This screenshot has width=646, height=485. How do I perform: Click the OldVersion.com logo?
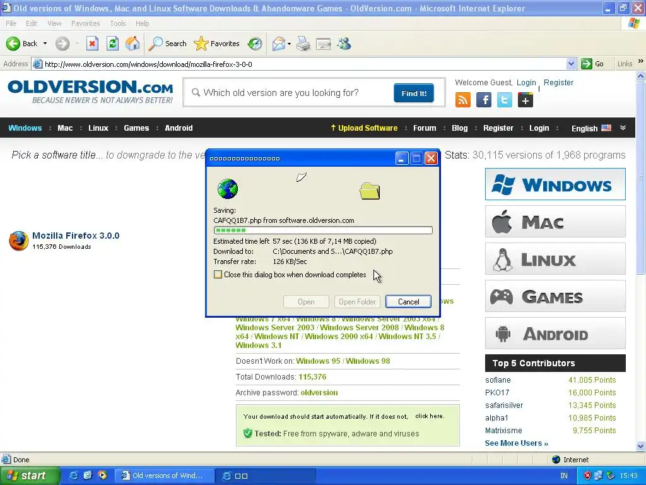90,92
